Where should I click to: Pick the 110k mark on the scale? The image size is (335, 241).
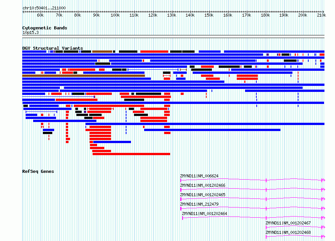point(134,15)
